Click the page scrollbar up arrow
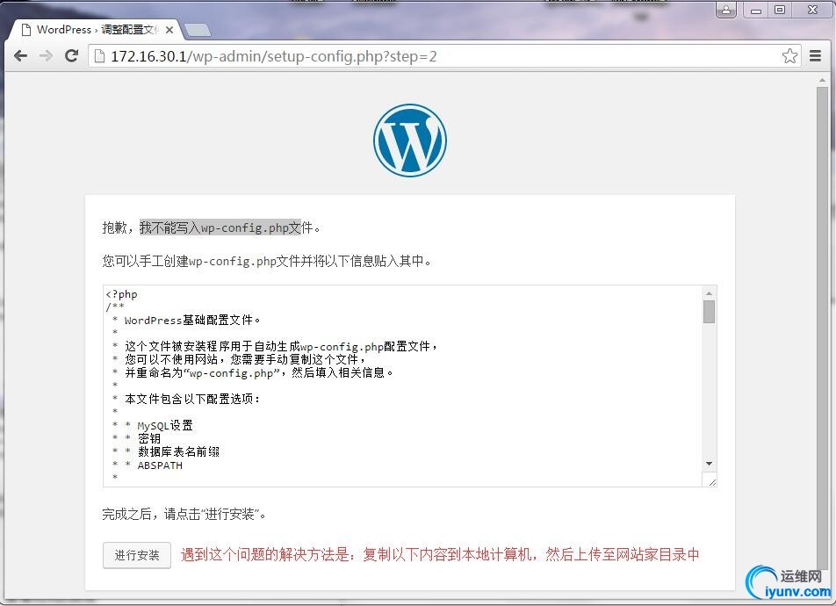This screenshot has width=836, height=606. (x=822, y=80)
